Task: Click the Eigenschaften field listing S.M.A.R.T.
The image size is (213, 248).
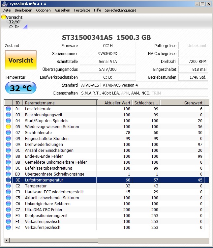Action: tap(144, 93)
